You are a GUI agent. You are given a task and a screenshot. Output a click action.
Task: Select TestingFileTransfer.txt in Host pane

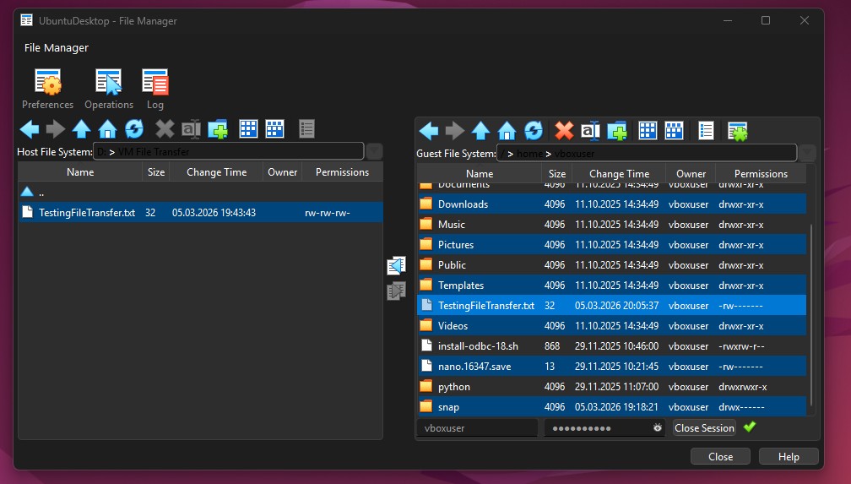click(200, 212)
